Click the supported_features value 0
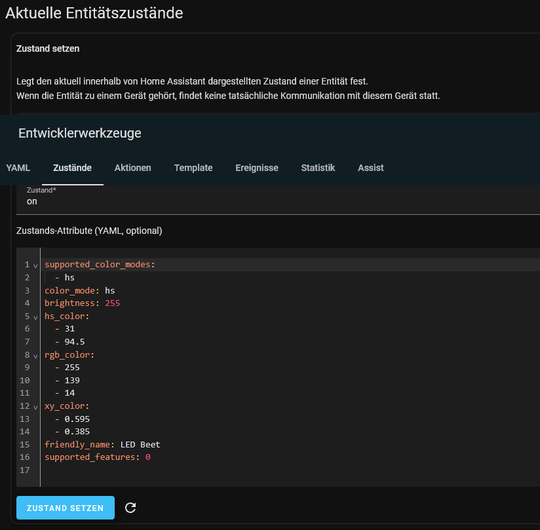The height and width of the screenshot is (530, 540). (x=147, y=457)
